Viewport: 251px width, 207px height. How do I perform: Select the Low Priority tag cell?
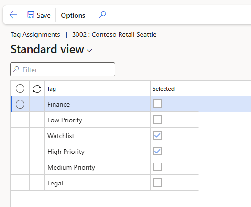pyautogui.click(x=98, y=120)
